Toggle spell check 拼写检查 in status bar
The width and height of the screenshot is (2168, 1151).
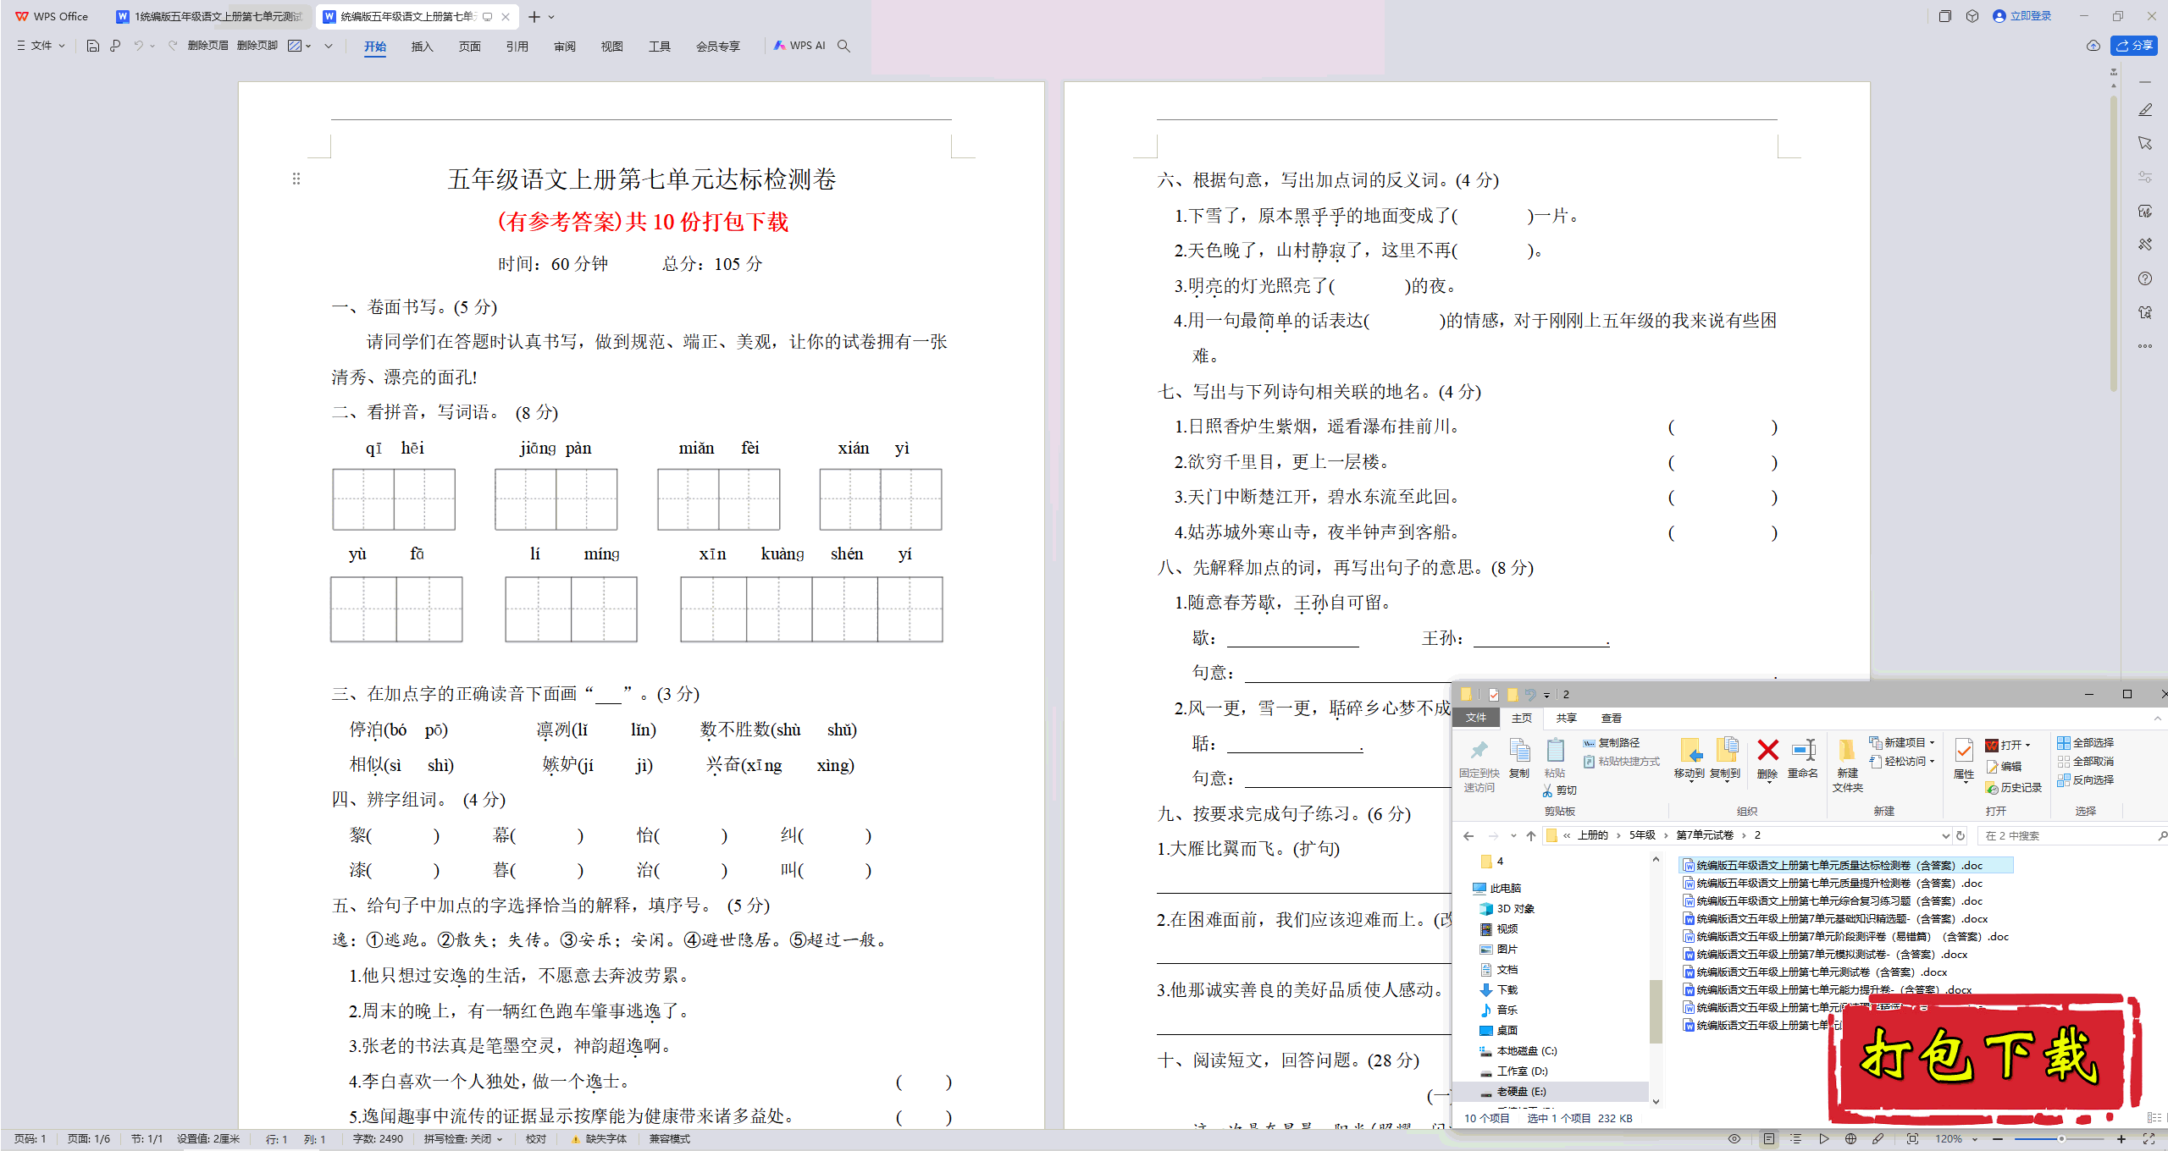click(463, 1139)
